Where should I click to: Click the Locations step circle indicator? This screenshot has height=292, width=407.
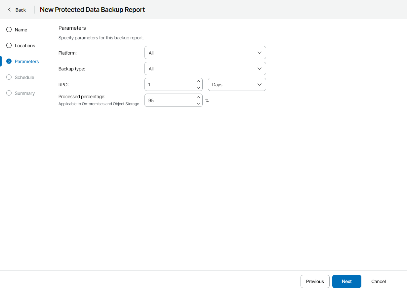coord(9,45)
